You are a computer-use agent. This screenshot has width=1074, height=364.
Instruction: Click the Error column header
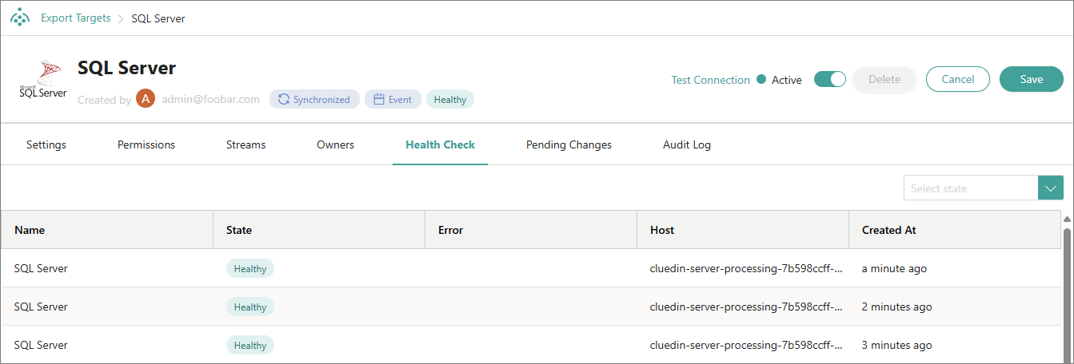[x=531, y=230]
